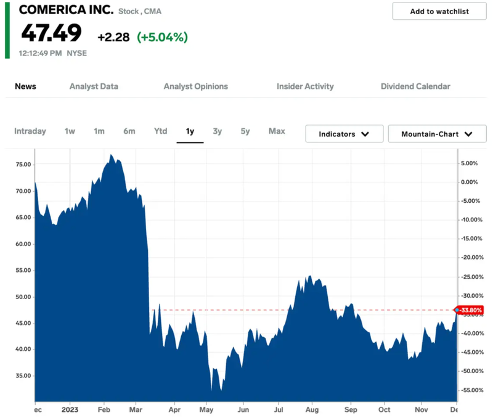Screen dimensions: 493x418
Task: Click the 35.00 price axis label
Action: tap(23, 375)
